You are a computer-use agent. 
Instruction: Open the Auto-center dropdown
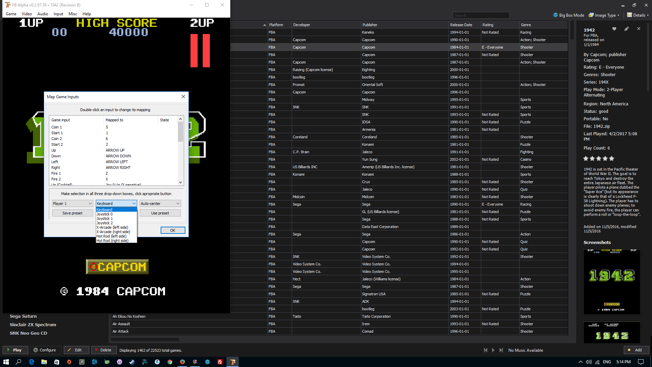coord(160,204)
